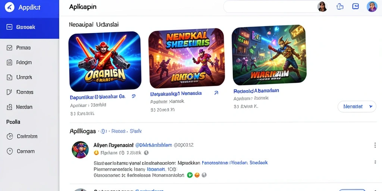Click the gray icon after Rpdane line
382x191 pixels.
pyautogui.click(x=146, y=153)
